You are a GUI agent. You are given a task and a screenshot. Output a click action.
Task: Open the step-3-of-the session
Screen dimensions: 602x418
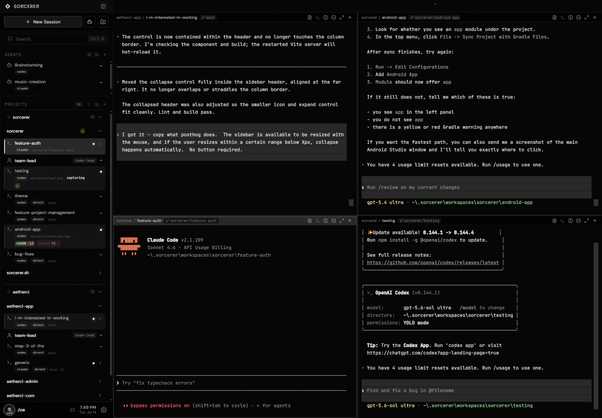[x=55, y=349]
